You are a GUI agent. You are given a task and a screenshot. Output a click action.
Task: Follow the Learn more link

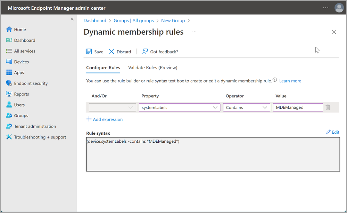[x=290, y=81]
